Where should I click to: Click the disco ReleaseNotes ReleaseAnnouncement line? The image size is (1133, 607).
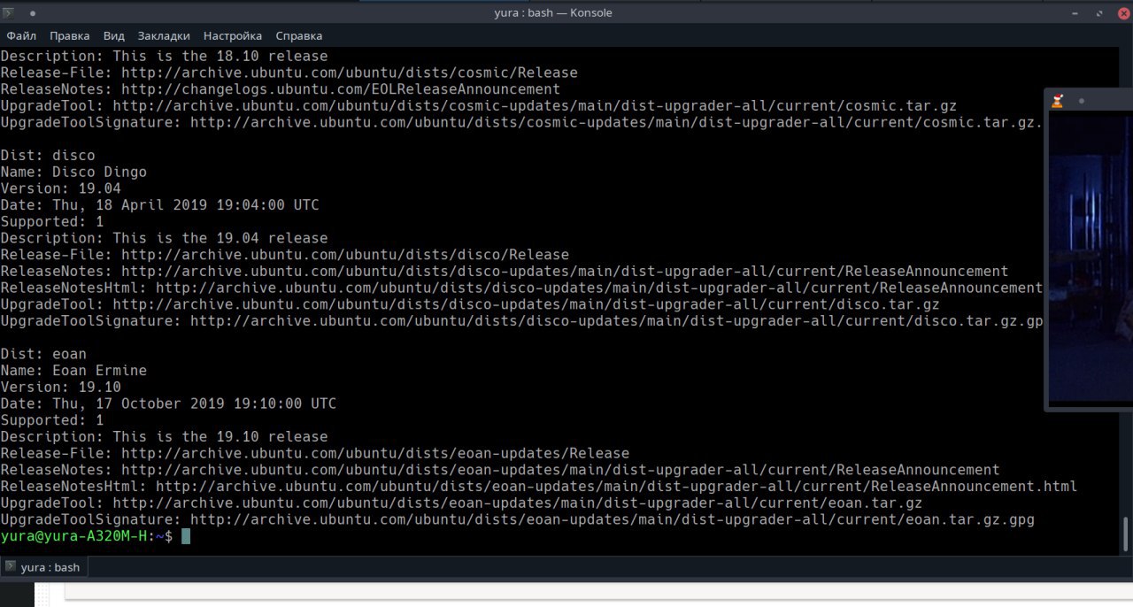click(x=505, y=271)
